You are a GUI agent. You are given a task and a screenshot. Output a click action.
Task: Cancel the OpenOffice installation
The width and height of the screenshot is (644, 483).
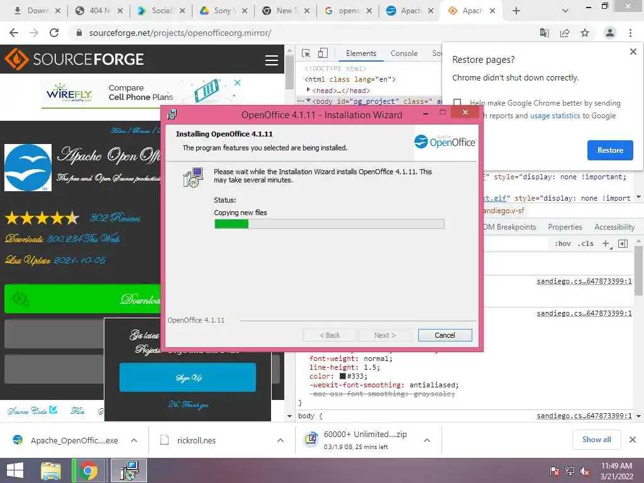(x=445, y=335)
